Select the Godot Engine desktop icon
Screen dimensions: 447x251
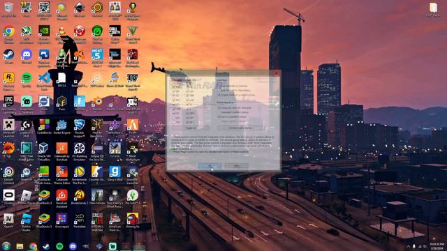coord(61,127)
